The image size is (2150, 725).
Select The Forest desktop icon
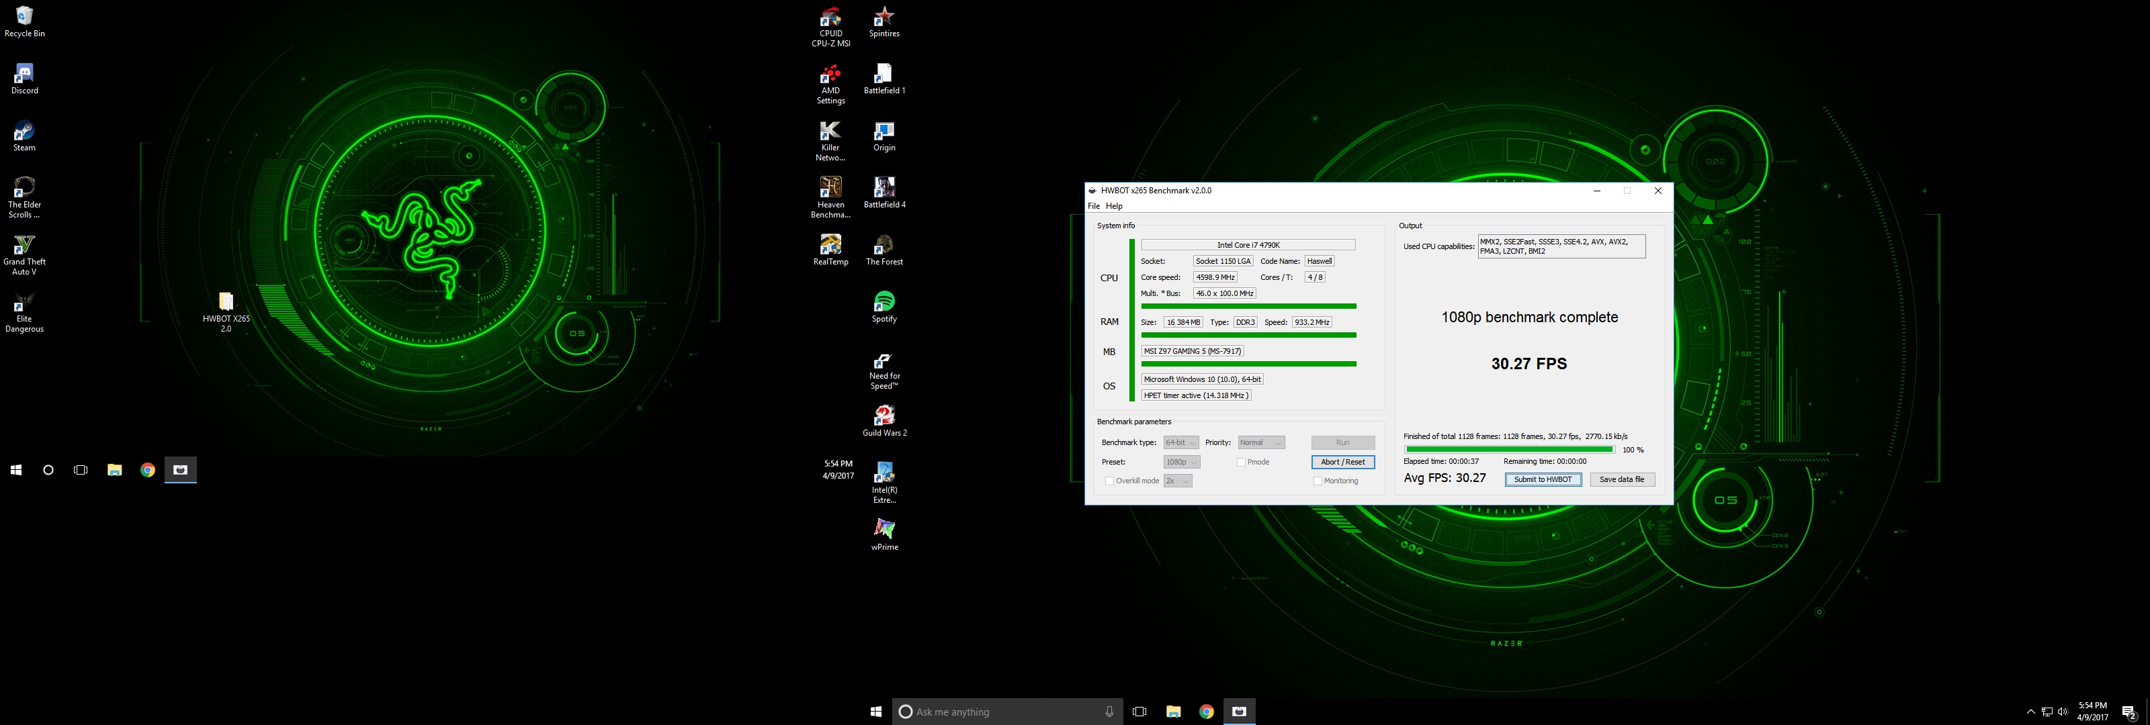coord(884,250)
